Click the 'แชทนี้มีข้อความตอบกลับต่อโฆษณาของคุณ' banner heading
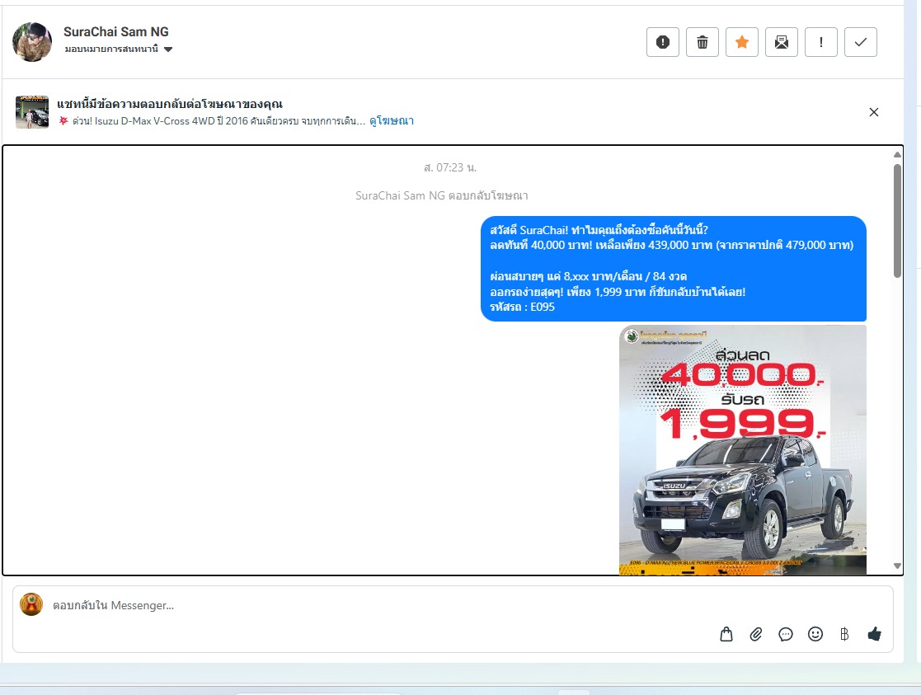Image resolution: width=921 pixels, height=695 pixels. pyautogui.click(x=170, y=104)
